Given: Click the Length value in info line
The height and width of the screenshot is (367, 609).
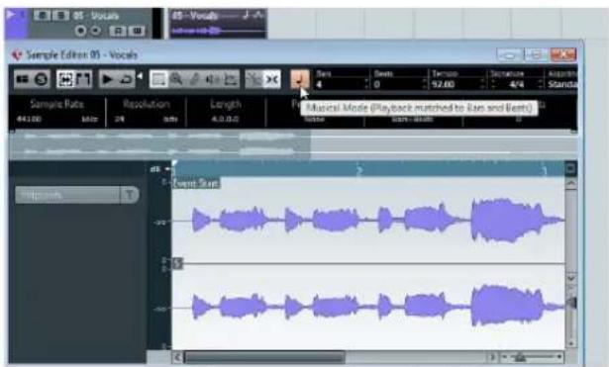Looking at the screenshot, I should pos(225,119).
